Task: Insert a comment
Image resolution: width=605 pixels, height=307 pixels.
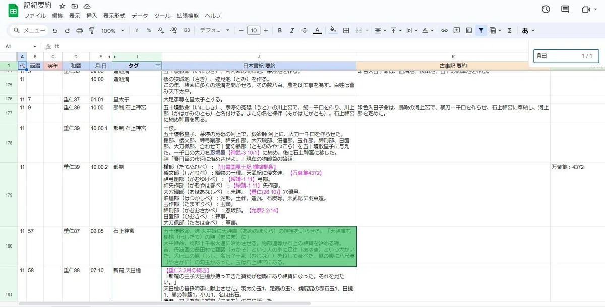Action: pos(457,31)
